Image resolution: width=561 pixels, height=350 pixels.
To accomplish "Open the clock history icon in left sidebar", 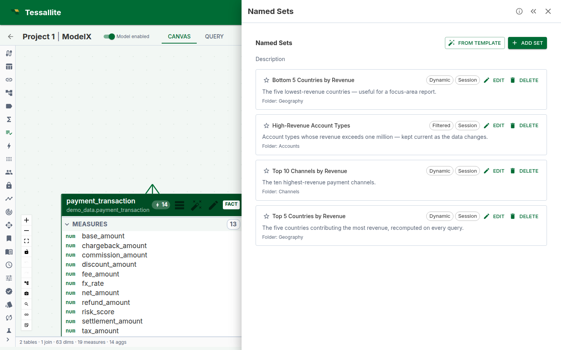I will [9, 265].
